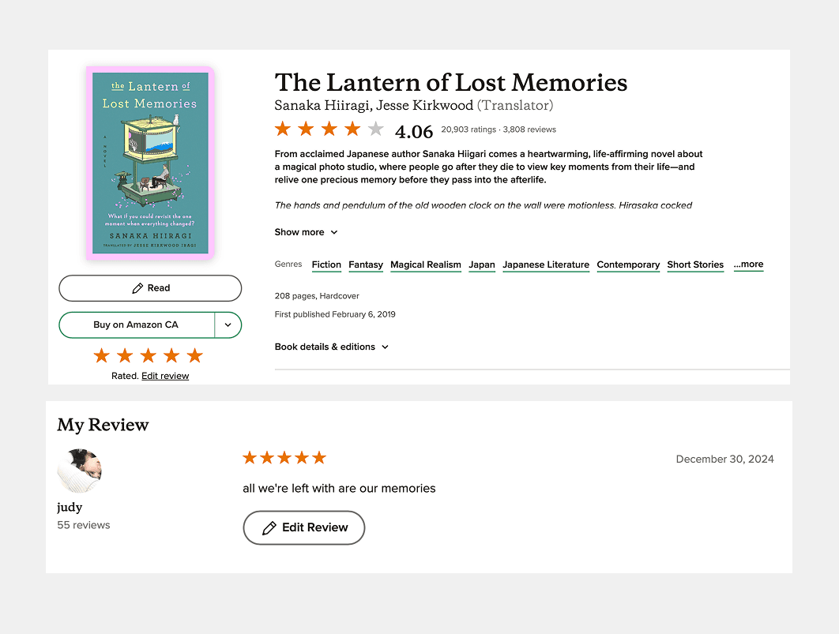Screen dimensions: 839x634
Task: Show more genres with ...more link
Action: tap(748, 264)
